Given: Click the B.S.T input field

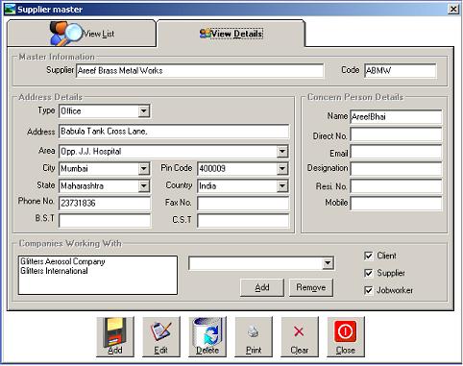Looking at the screenshot, I should [x=105, y=220].
